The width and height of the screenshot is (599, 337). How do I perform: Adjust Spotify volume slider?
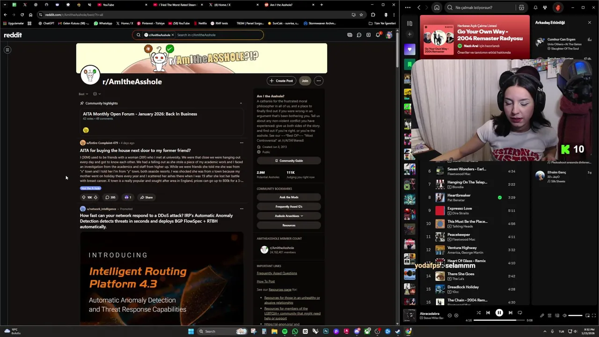click(575, 315)
